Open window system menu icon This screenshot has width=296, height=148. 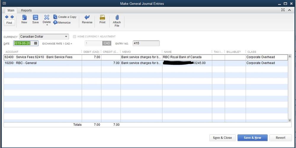point(4,3)
